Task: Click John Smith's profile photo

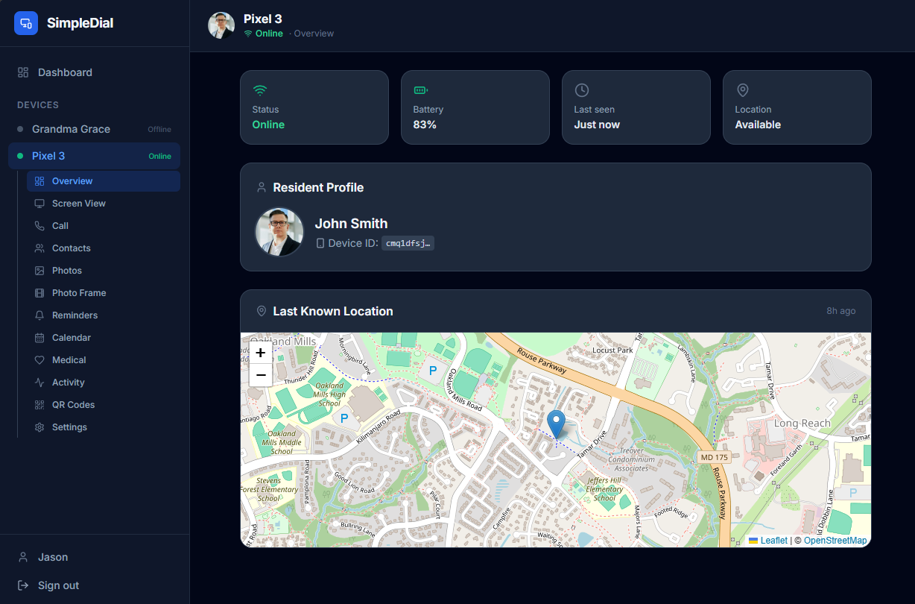Action: (280, 232)
